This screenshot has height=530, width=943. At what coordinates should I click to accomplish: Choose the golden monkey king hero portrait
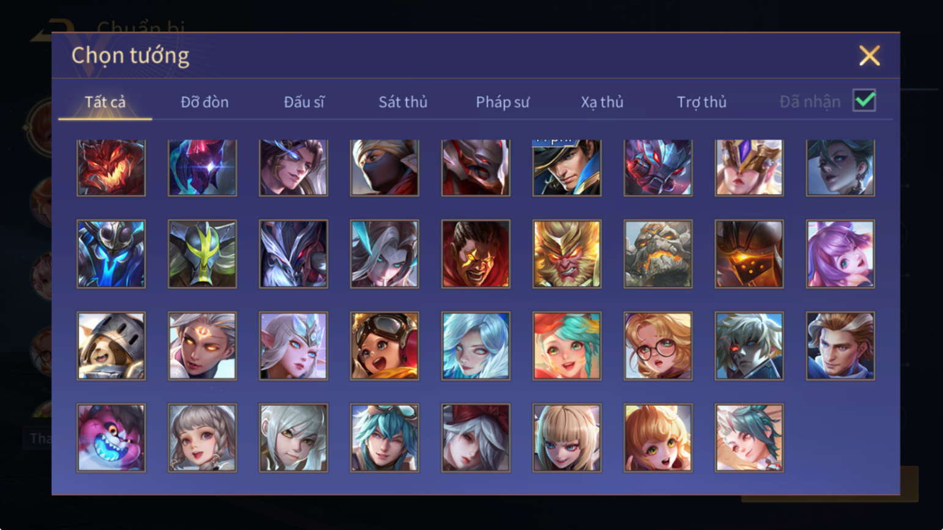tap(567, 254)
